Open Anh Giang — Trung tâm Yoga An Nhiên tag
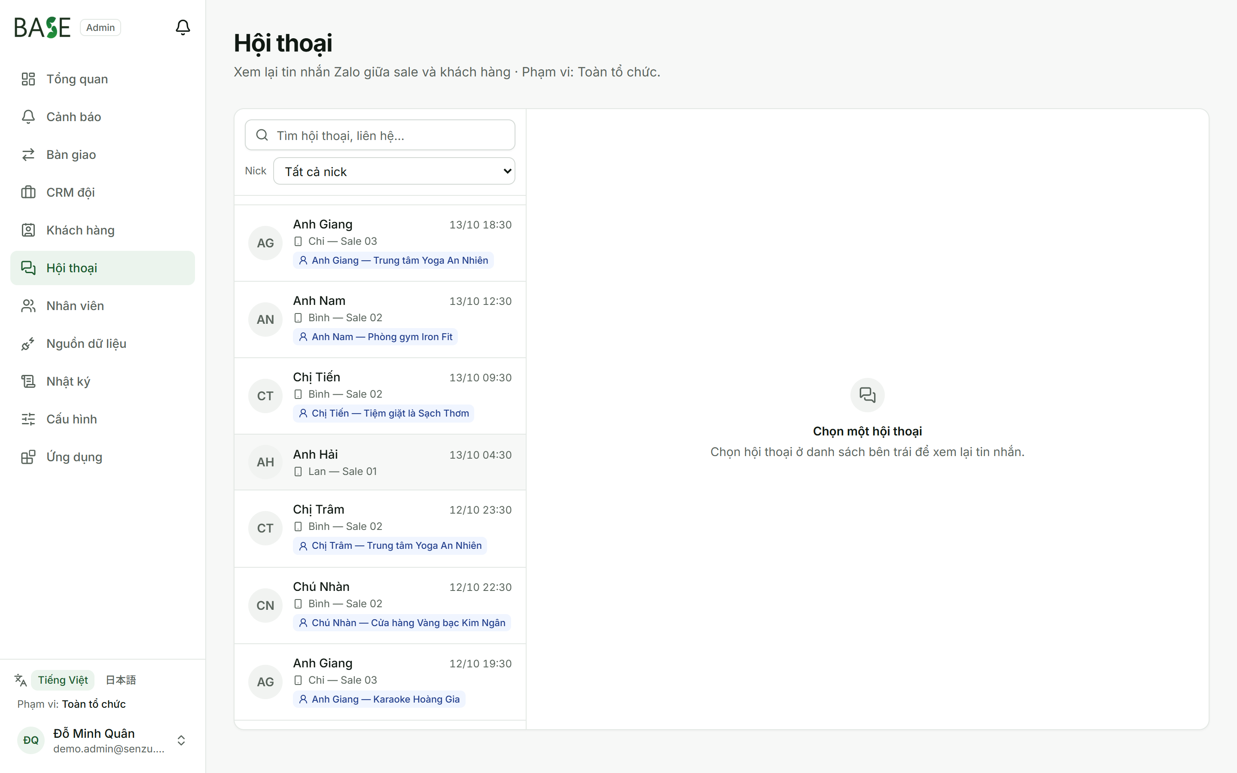1237x773 pixels. click(x=393, y=260)
